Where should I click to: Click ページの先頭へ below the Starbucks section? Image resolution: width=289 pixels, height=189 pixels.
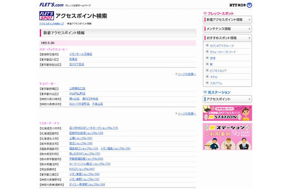(187, 74)
